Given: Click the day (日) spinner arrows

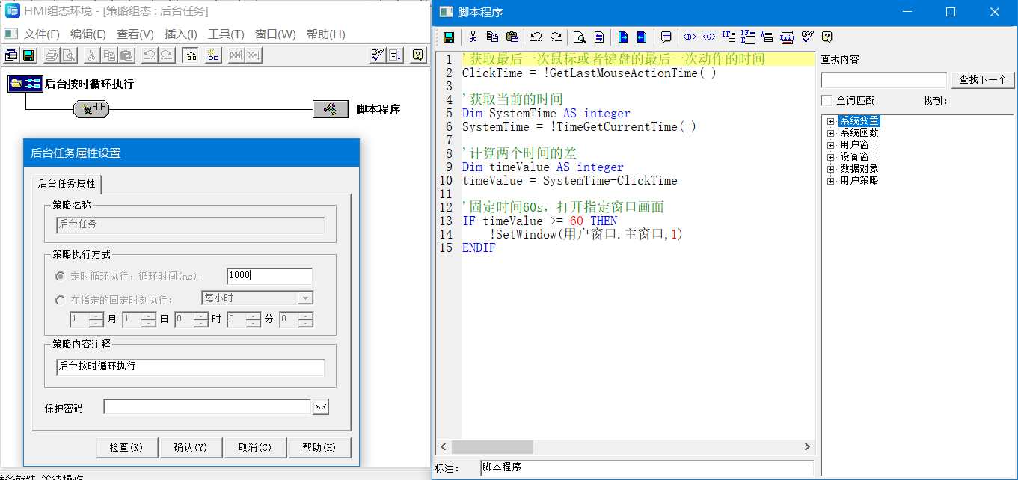Looking at the screenshot, I should [x=149, y=320].
